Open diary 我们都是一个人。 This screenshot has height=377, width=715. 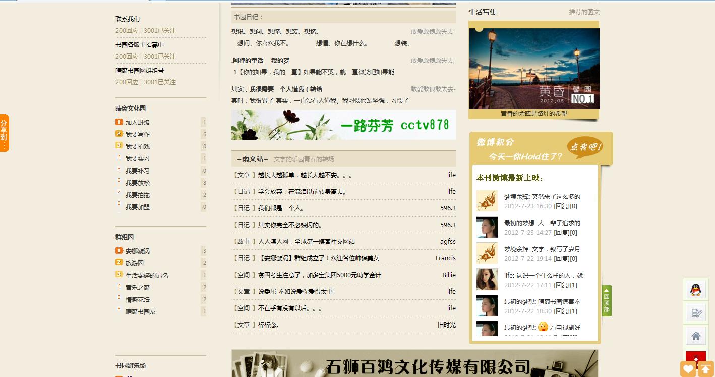[281, 208]
